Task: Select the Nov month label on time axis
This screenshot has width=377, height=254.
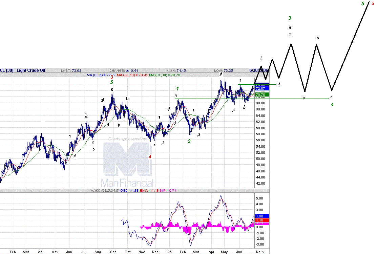Action: click(x=142, y=252)
